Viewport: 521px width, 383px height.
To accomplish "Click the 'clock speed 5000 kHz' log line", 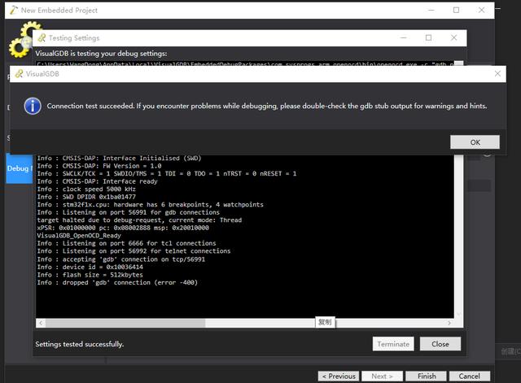I will (86, 189).
